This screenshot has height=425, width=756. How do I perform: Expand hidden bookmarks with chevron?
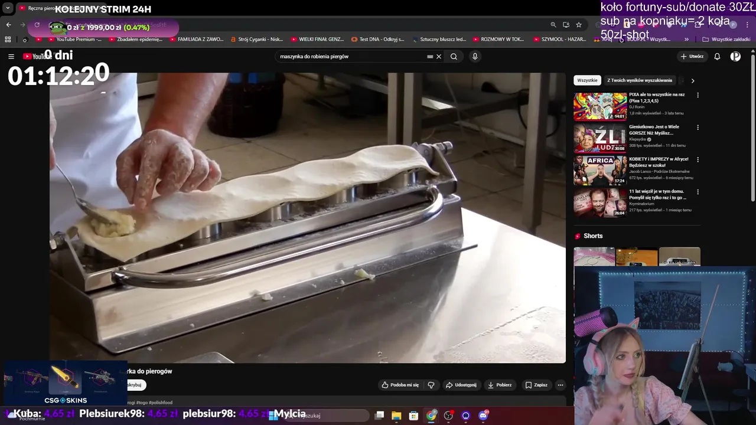point(686,40)
